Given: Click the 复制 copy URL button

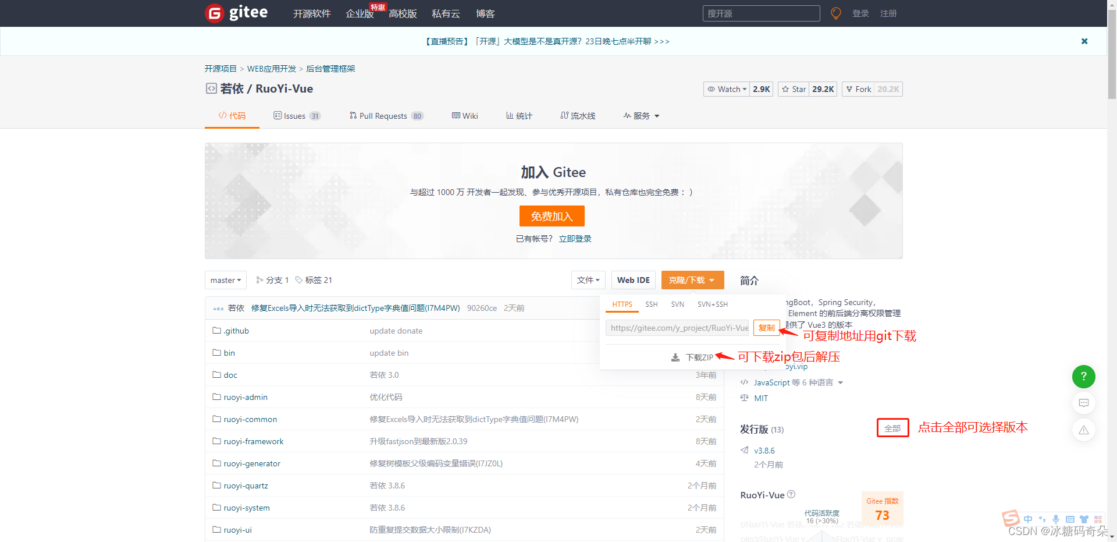Looking at the screenshot, I should click(767, 328).
